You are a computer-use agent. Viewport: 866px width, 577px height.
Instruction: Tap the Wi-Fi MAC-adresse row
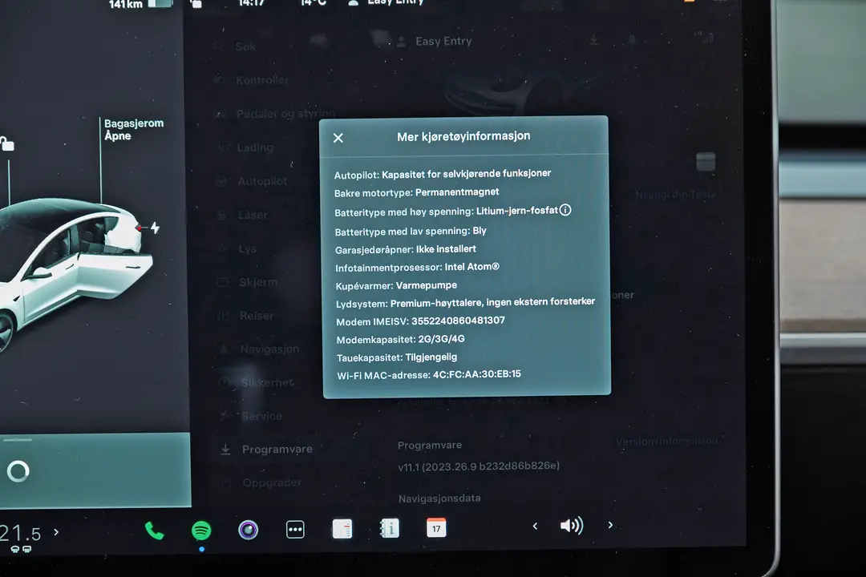tap(428, 375)
